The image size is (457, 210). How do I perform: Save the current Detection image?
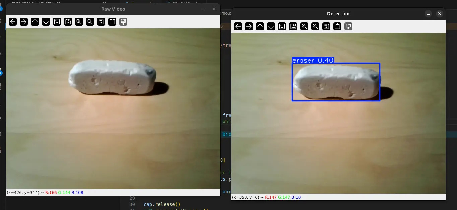pyautogui.click(x=326, y=26)
